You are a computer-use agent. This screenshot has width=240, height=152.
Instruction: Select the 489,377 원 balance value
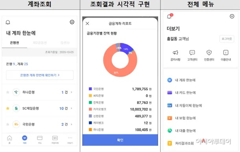click(143, 116)
